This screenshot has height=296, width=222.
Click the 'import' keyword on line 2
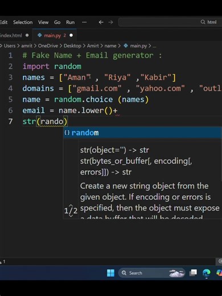coord(36,67)
